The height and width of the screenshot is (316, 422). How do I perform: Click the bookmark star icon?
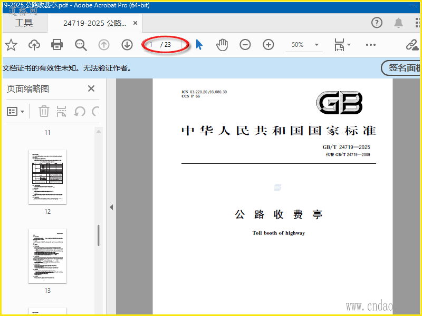pos(11,45)
